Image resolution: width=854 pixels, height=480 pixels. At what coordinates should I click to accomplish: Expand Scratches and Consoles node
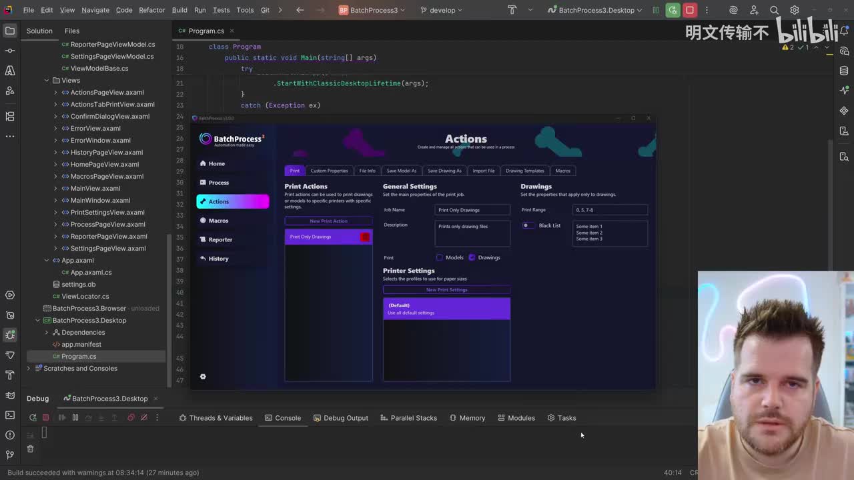[29, 368]
